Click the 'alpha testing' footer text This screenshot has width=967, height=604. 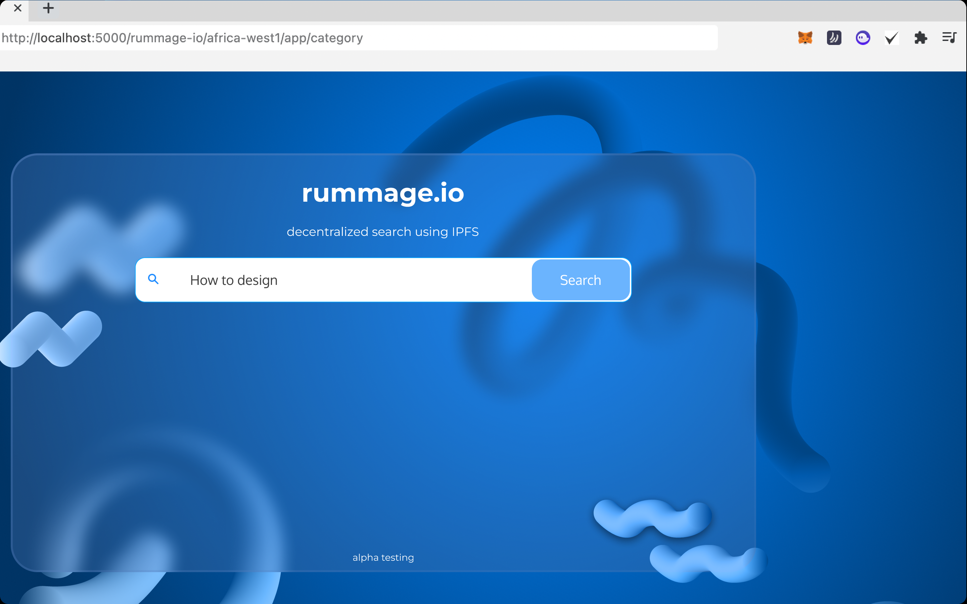point(383,557)
